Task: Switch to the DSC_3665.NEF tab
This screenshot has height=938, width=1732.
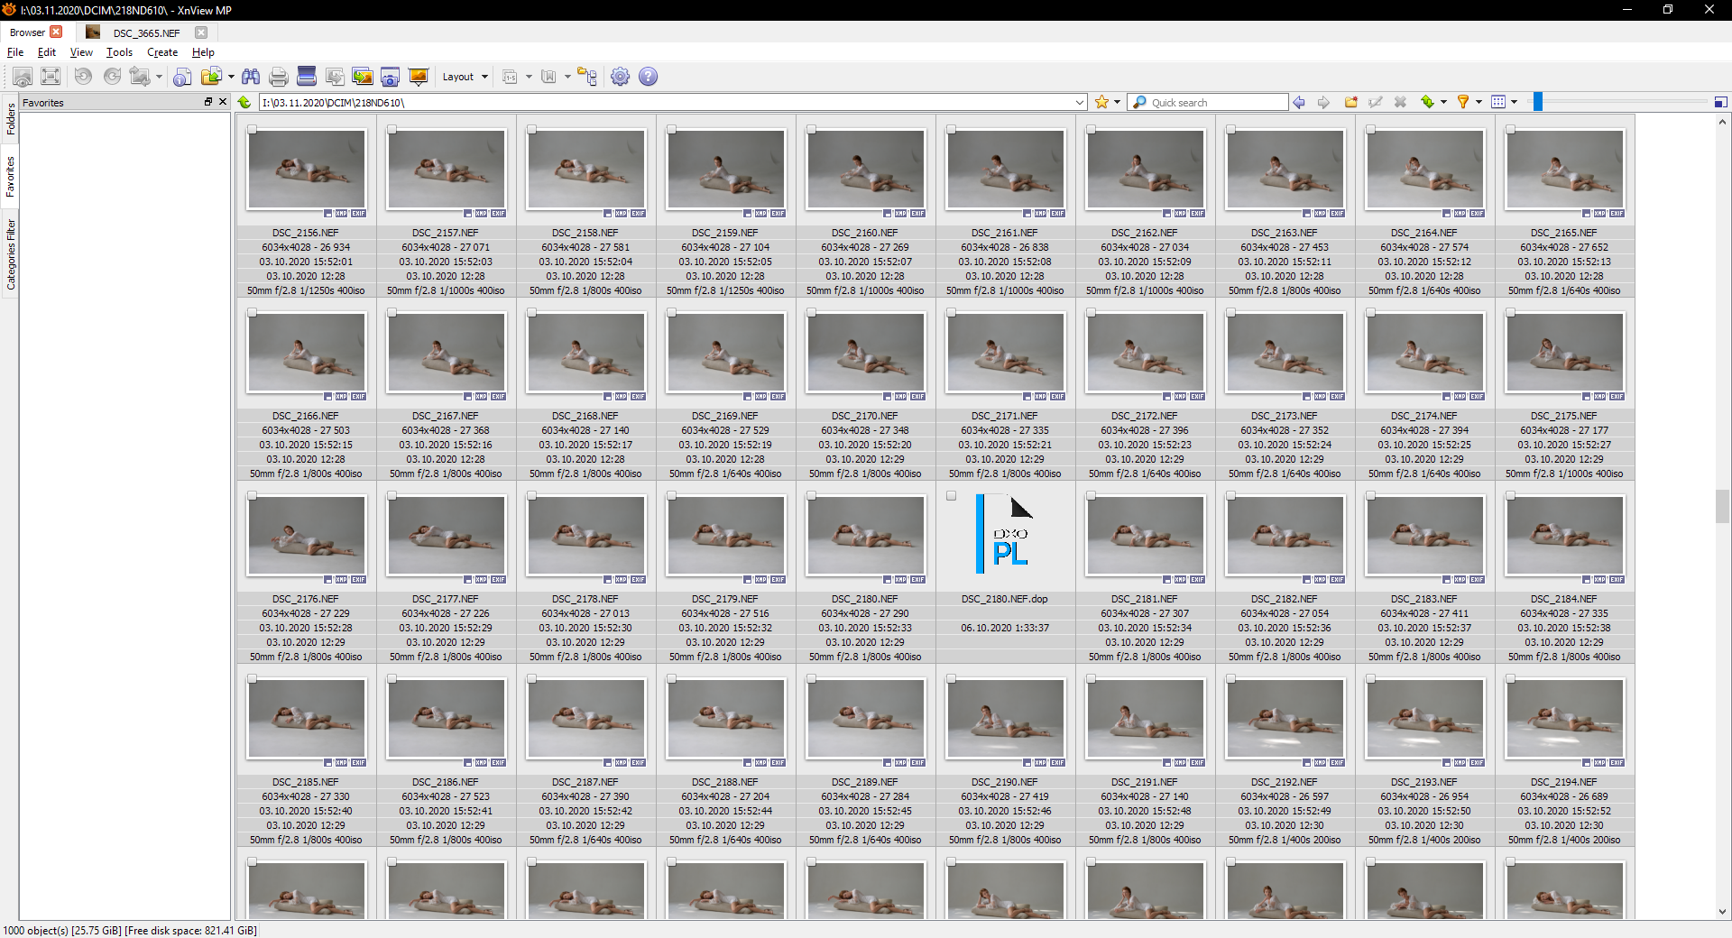Action: click(x=145, y=32)
